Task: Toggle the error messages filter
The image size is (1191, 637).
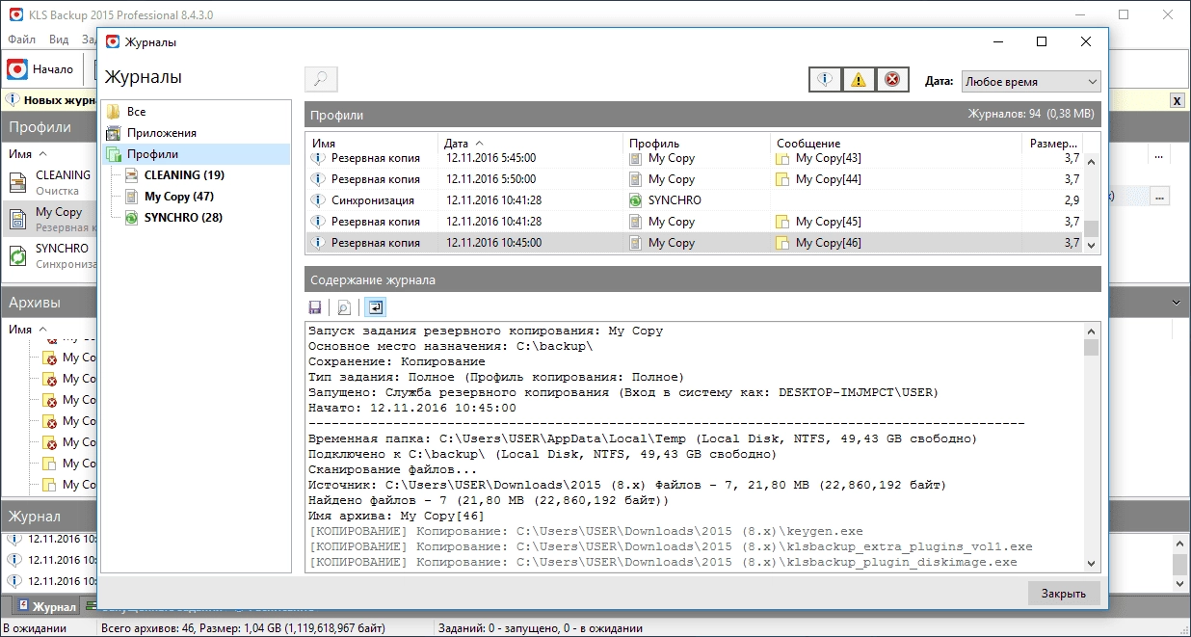Action: (891, 80)
